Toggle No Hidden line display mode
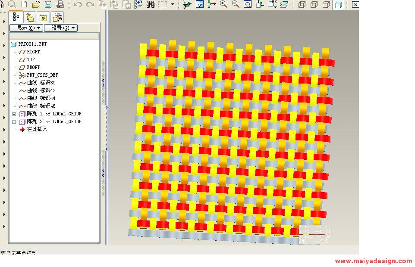Screen dimensions: 415x267 [x=326, y=5]
